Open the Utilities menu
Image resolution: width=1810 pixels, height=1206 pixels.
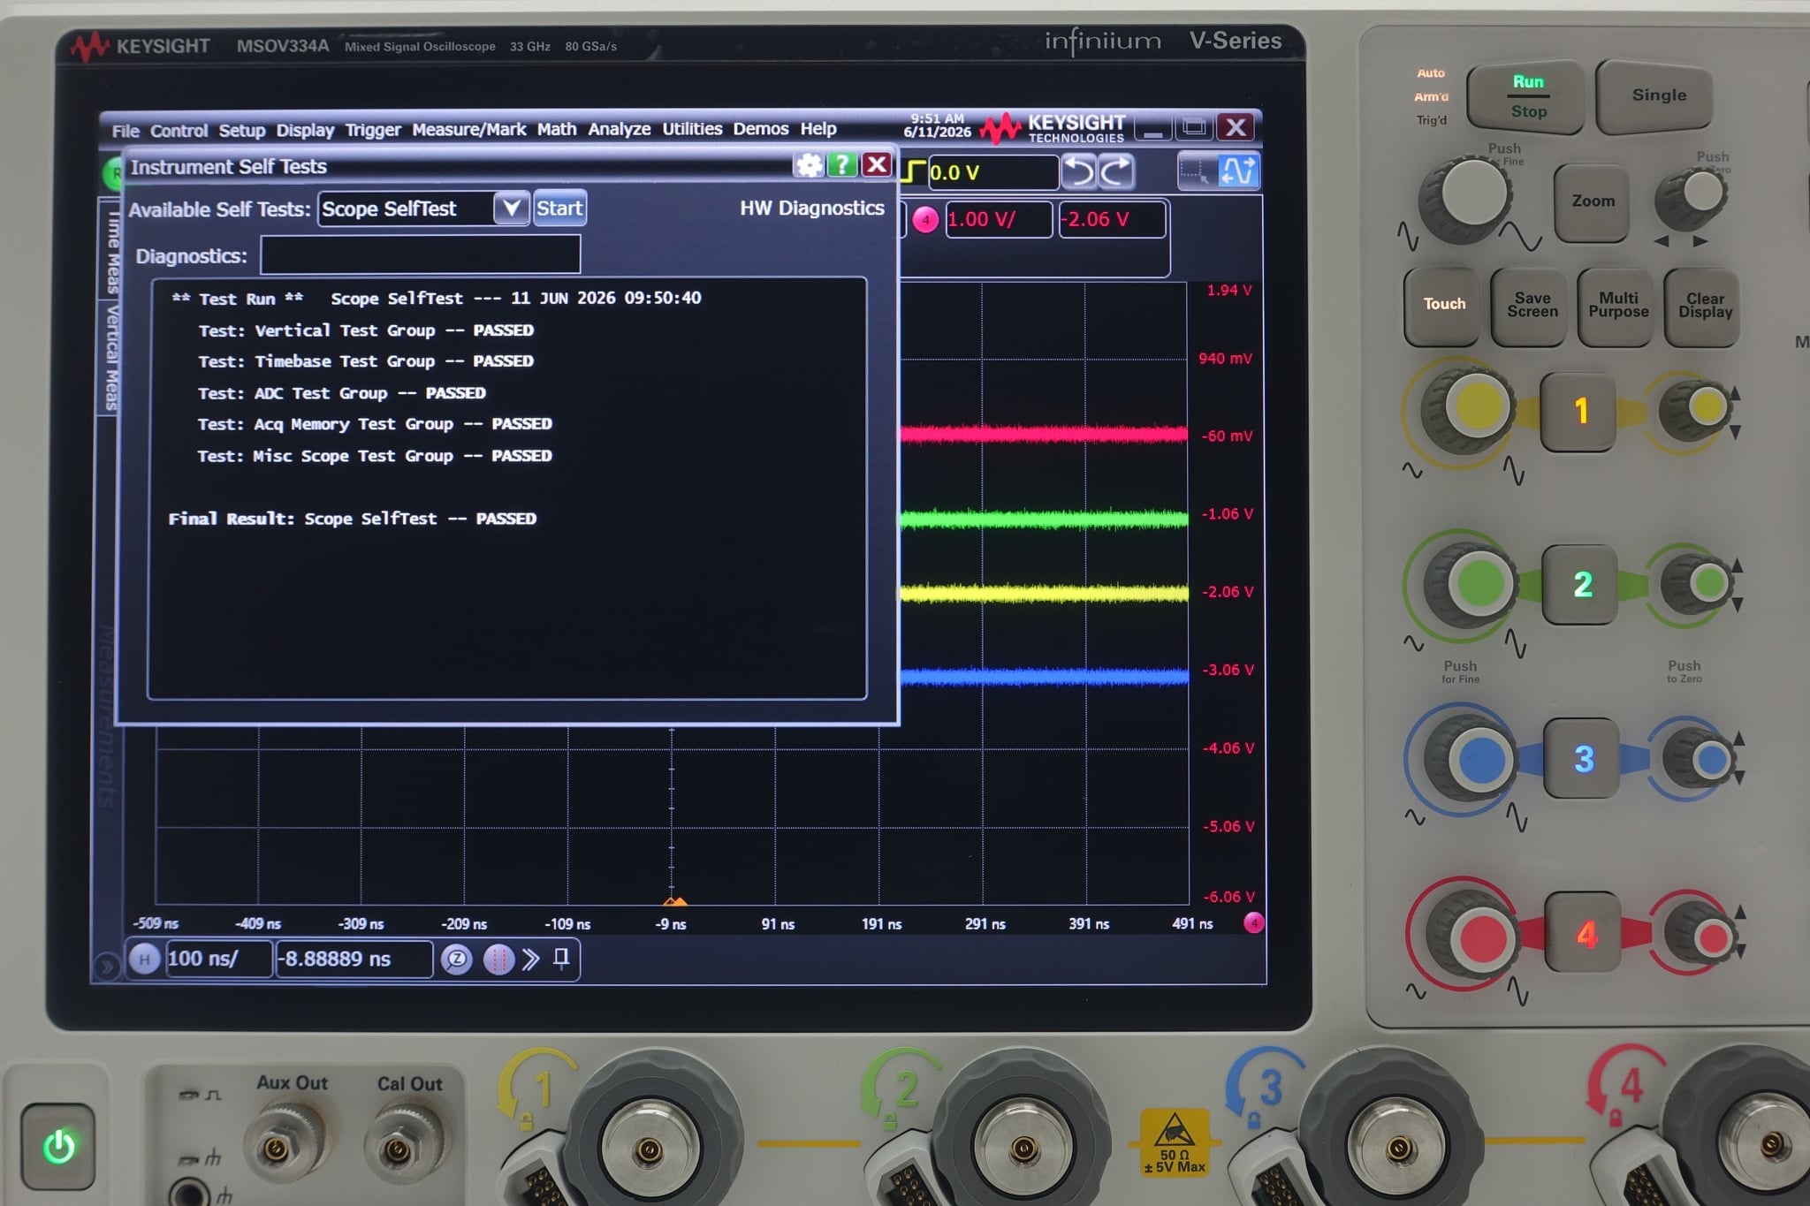coord(692,129)
